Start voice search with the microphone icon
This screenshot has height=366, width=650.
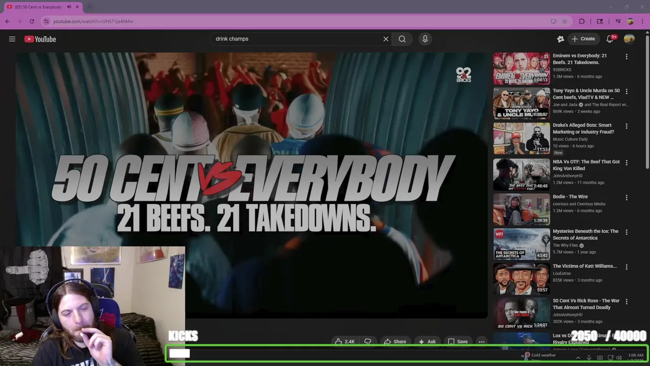[425, 39]
